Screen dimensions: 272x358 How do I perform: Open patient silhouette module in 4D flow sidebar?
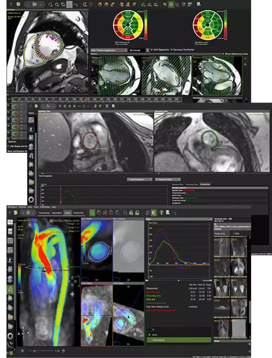tap(10, 260)
